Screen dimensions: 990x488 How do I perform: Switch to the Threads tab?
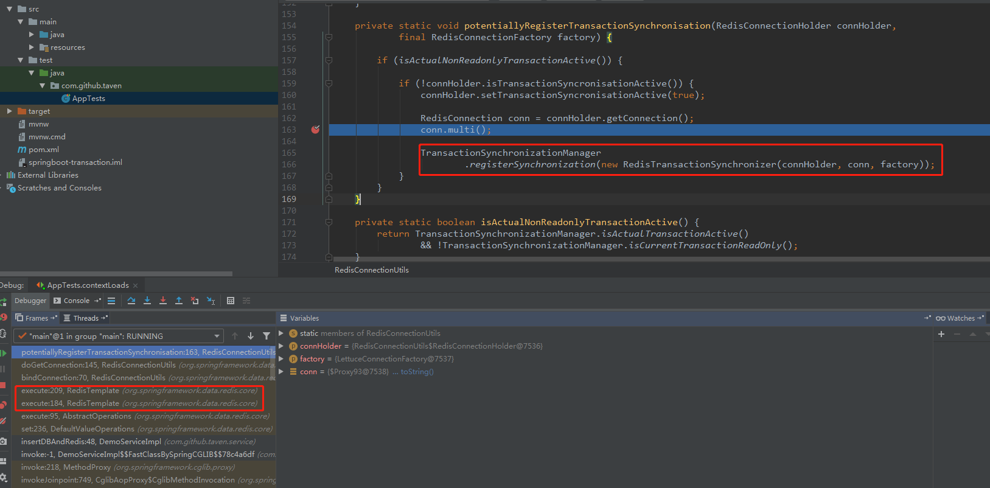[85, 318]
